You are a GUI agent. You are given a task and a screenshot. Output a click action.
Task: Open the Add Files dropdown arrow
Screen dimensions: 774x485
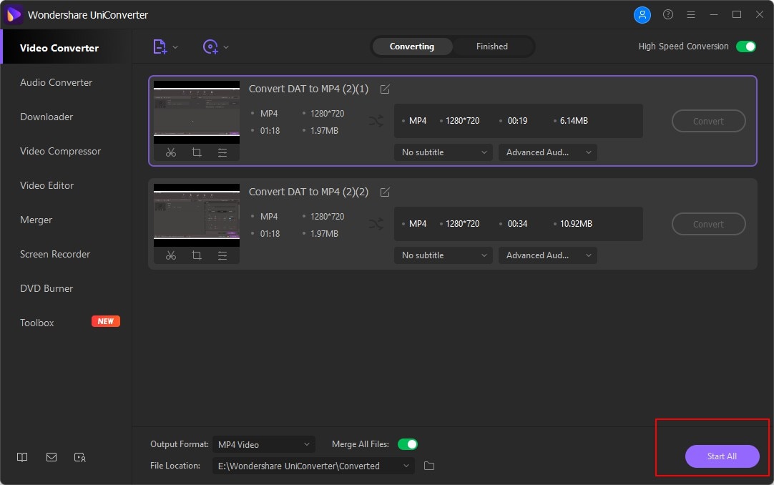point(175,47)
